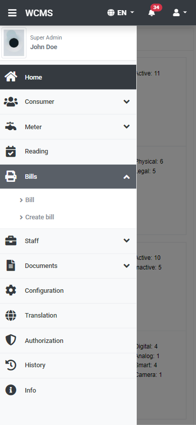This screenshot has width=196, height=425.
Task: Click the Meter faucet icon
Action: (x=11, y=126)
